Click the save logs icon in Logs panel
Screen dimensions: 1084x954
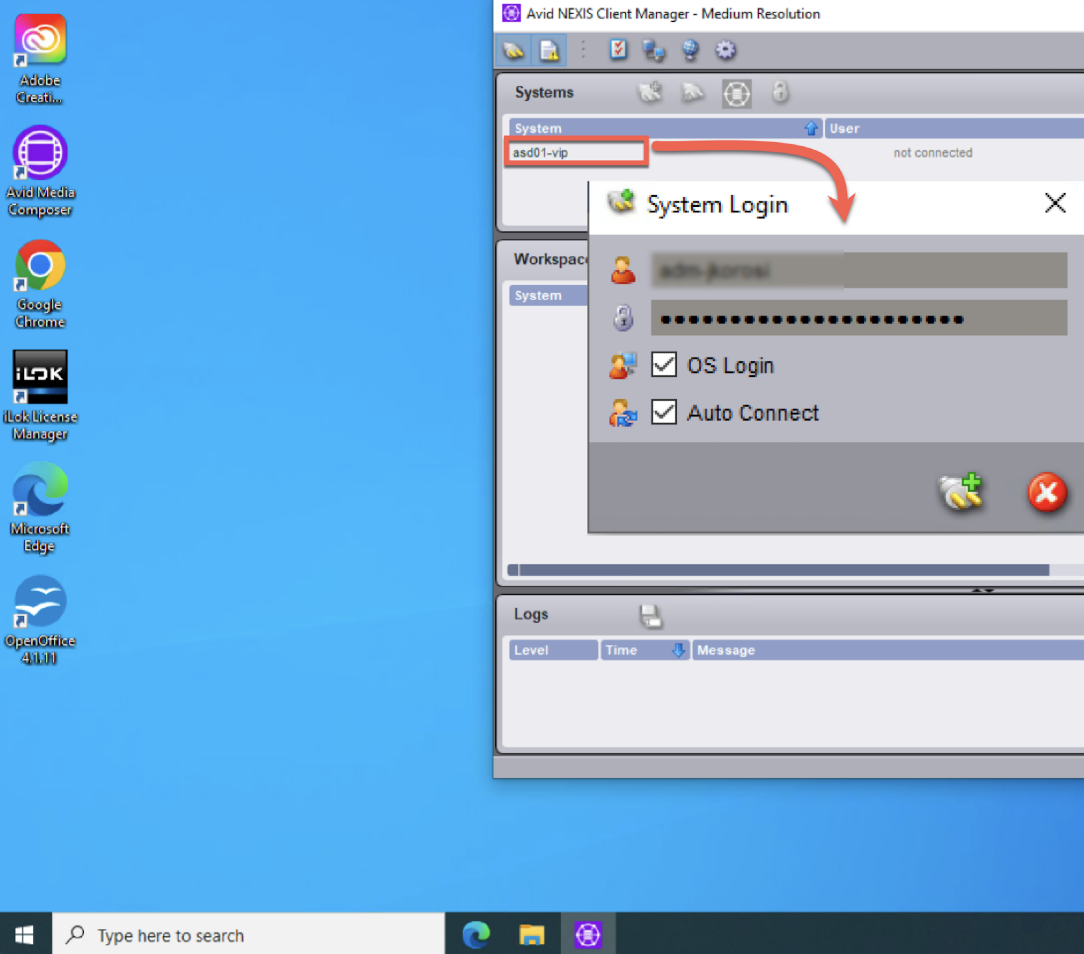pyautogui.click(x=650, y=616)
